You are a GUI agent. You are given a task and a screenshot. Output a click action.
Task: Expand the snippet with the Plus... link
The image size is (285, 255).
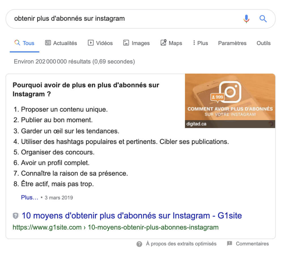point(29,197)
